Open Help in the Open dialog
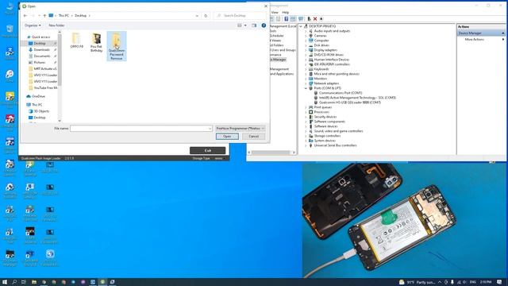 pyautogui.click(x=264, y=25)
